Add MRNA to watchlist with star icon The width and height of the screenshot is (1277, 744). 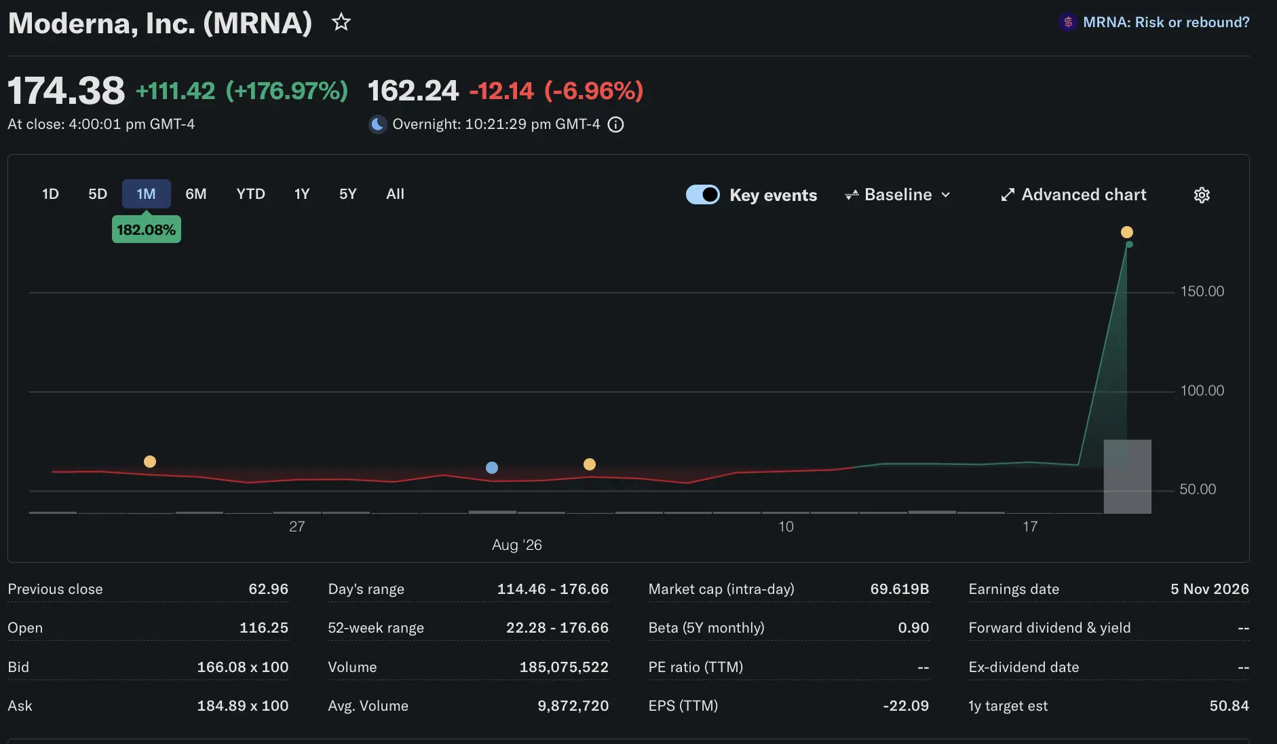pos(341,22)
